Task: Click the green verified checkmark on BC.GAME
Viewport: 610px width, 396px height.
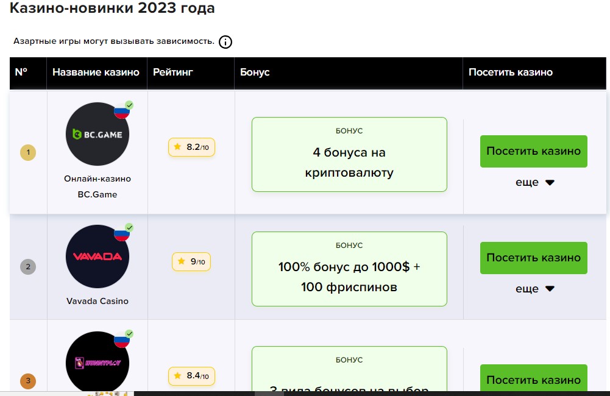Action: 130,105
